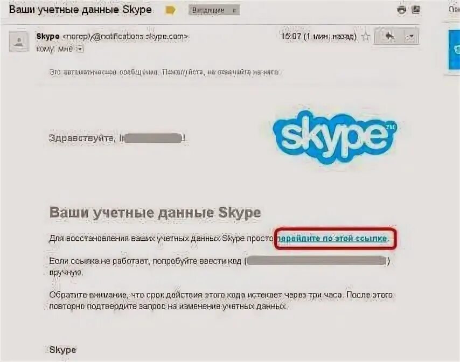
Task: Click the Skype sender name
Action: pyautogui.click(x=47, y=37)
